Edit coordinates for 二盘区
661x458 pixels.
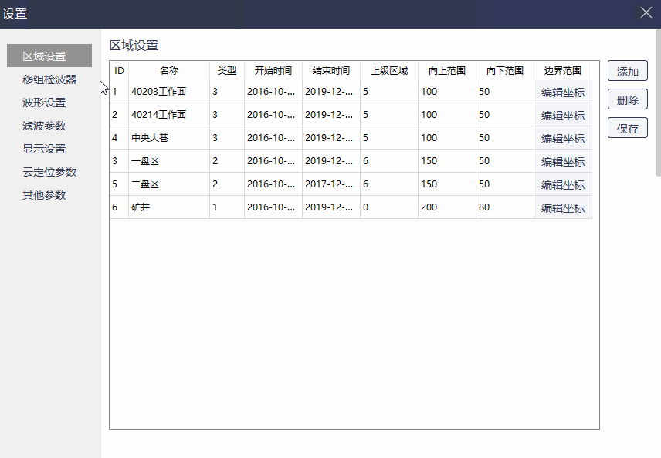562,184
